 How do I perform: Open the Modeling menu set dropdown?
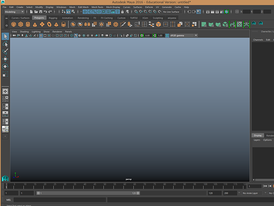pos(14,12)
